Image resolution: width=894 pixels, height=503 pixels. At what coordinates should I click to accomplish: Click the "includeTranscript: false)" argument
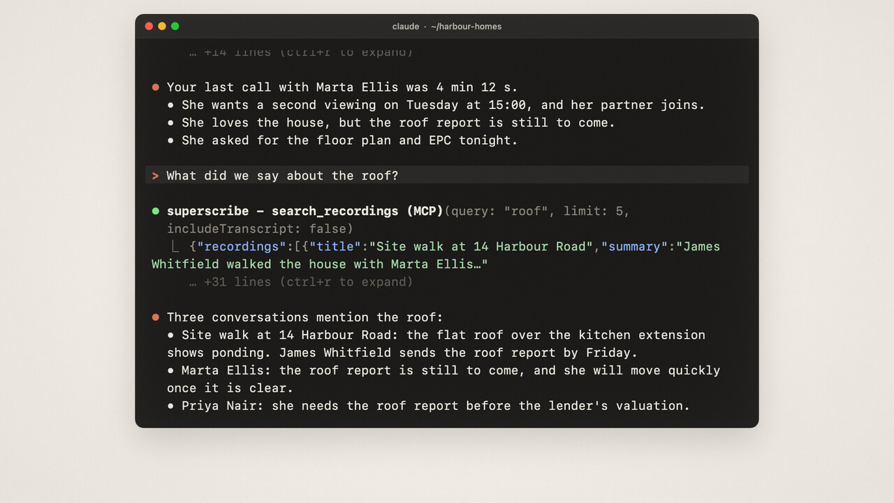[x=260, y=228]
